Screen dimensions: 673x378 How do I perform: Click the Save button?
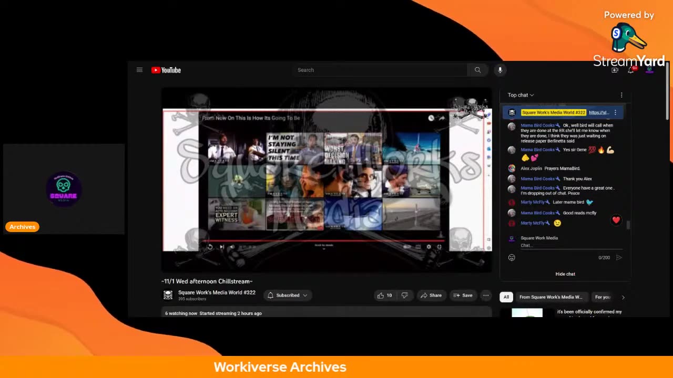click(x=463, y=296)
